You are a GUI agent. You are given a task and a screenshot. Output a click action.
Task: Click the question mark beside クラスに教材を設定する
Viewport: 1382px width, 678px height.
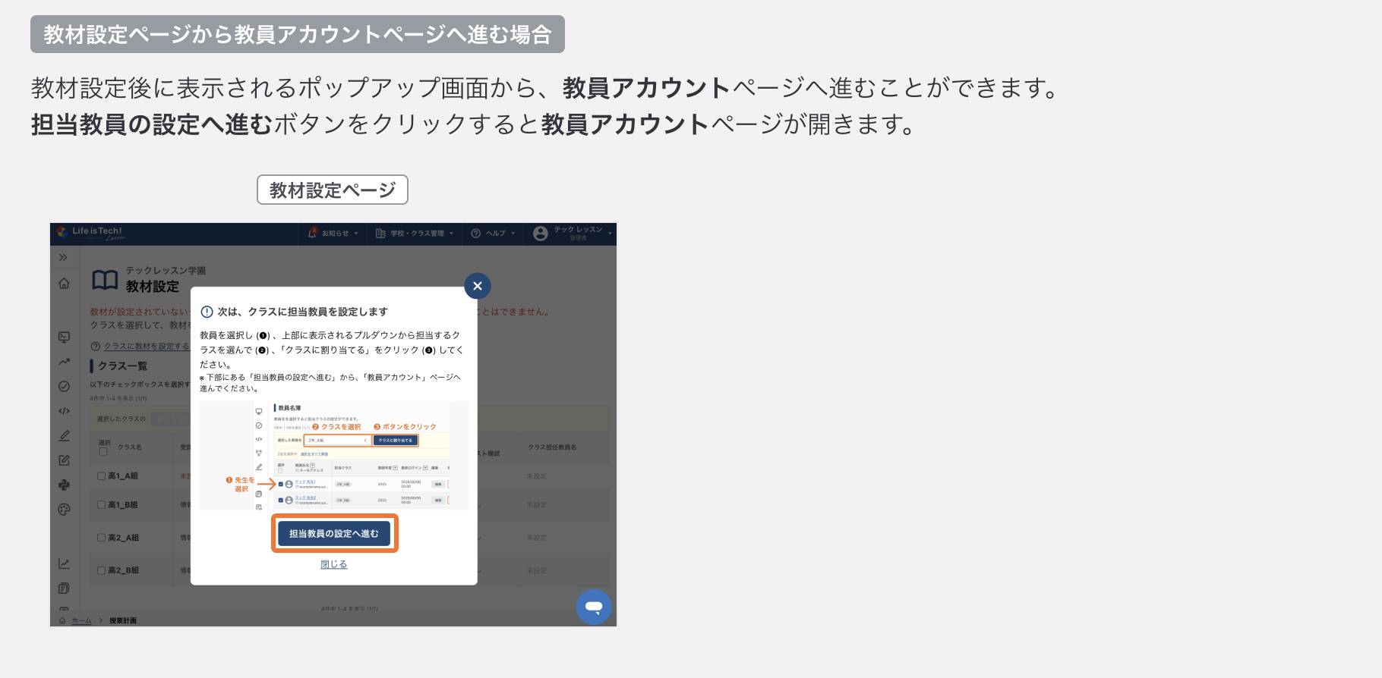[95, 346]
